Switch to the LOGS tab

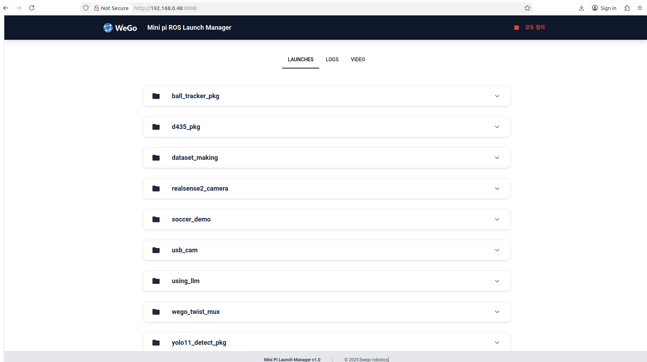click(332, 59)
